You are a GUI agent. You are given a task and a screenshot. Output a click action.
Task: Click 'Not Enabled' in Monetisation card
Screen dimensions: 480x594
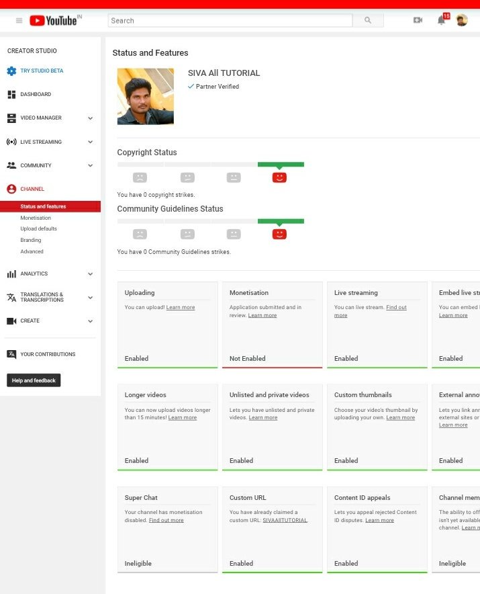click(247, 358)
